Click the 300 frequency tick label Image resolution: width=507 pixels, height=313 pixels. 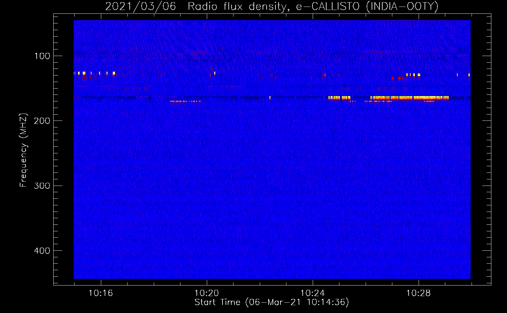pyautogui.click(x=42, y=186)
